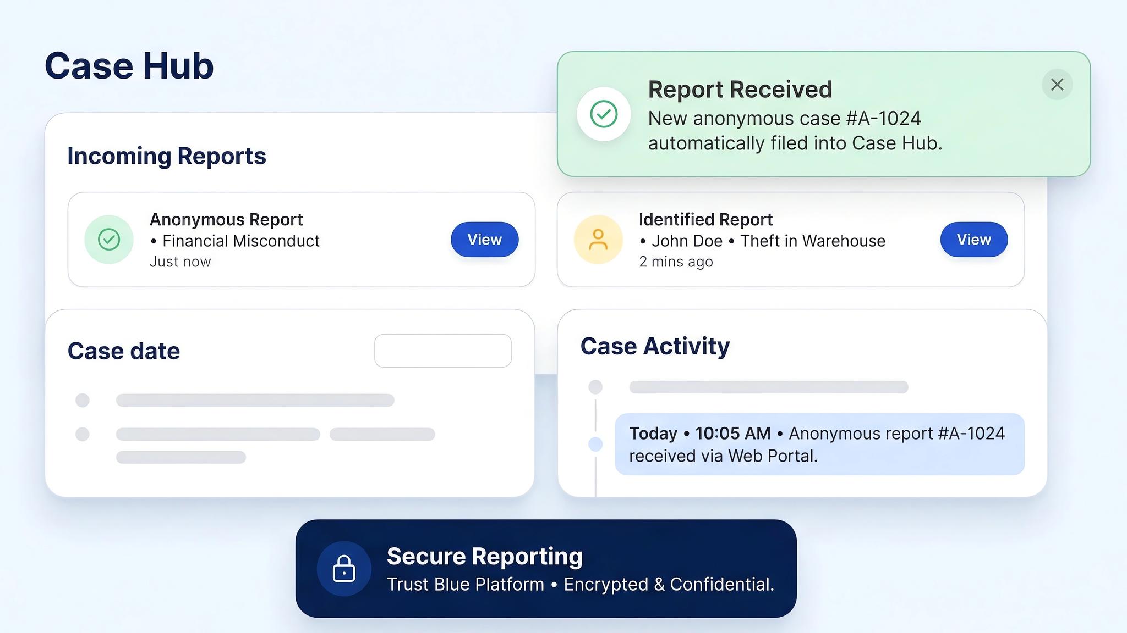Click the second bullet icon in the Case date list
The image size is (1127, 633).
pos(83,434)
